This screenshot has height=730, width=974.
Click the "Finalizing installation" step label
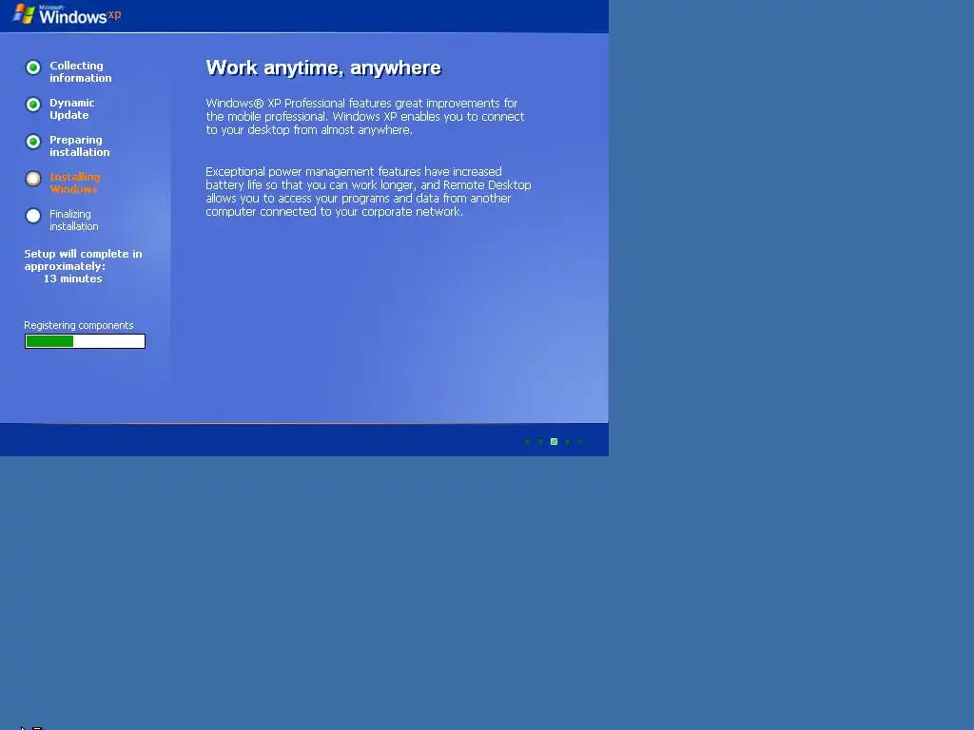(x=73, y=220)
